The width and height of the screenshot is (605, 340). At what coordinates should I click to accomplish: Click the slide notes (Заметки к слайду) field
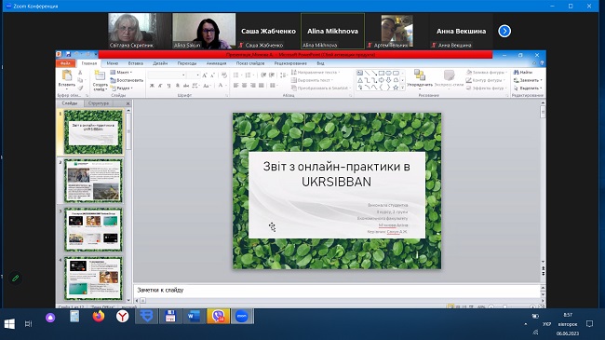tap(336, 290)
